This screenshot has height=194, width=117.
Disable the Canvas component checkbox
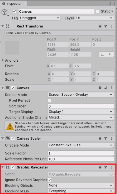pyautogui.click(x=13, y=88)
